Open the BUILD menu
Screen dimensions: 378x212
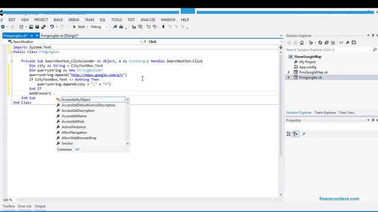pos(58,19)
